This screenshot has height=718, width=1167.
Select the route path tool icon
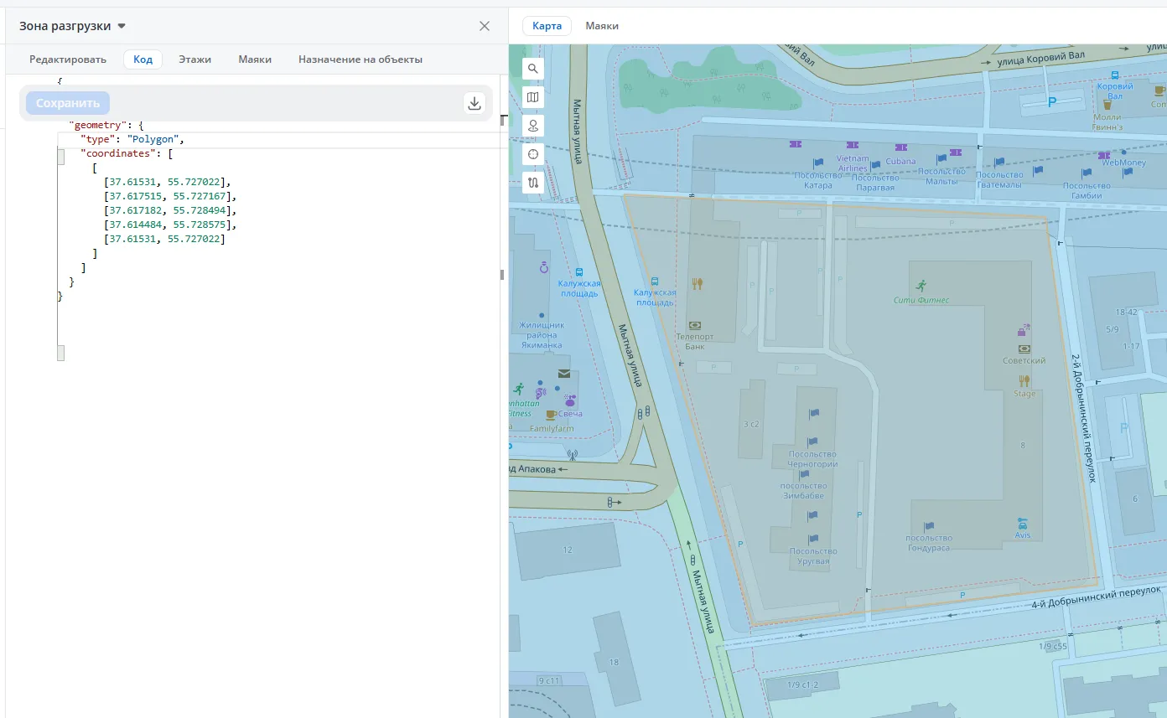532,182
